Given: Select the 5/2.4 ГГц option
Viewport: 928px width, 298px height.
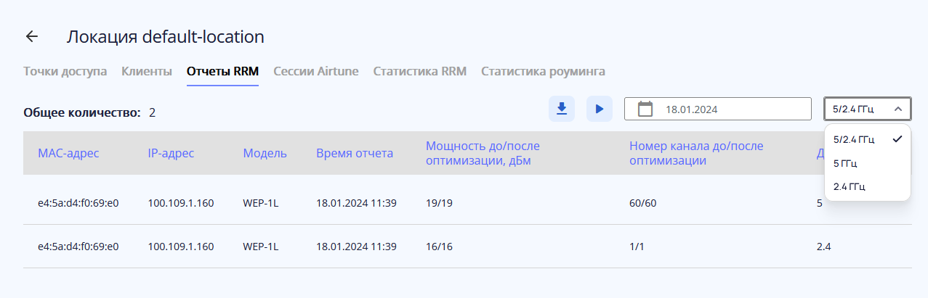Looking at the screenshot, I should point(855,139).
